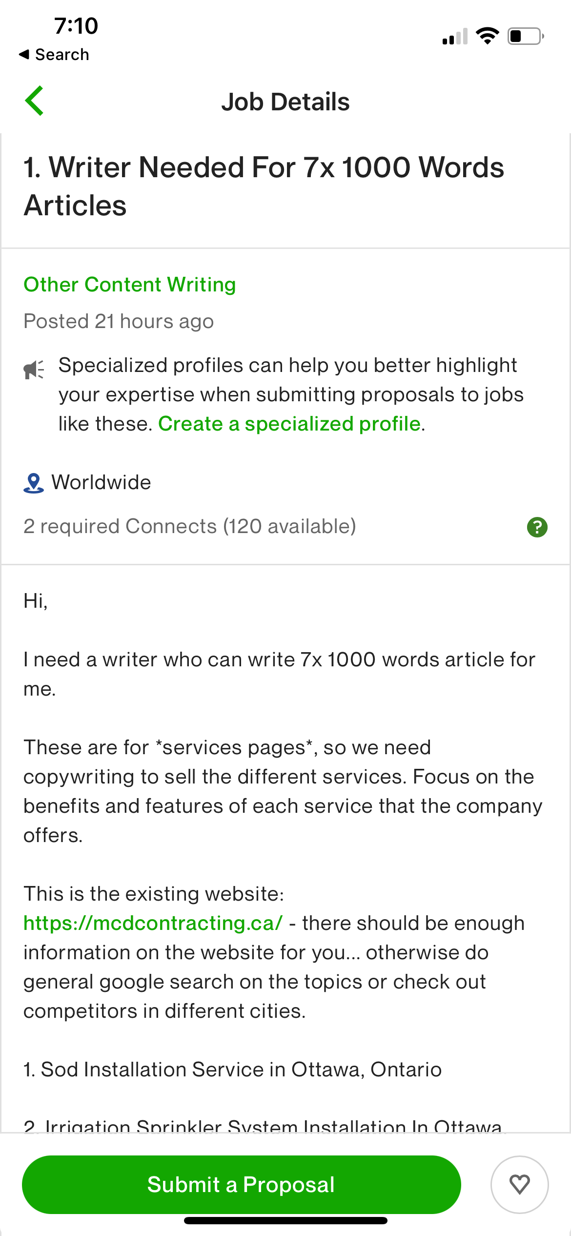The height and width of the screenshot is (1236, 571).
Task: Open the Connects help question mark
Action: pos(537,527)
